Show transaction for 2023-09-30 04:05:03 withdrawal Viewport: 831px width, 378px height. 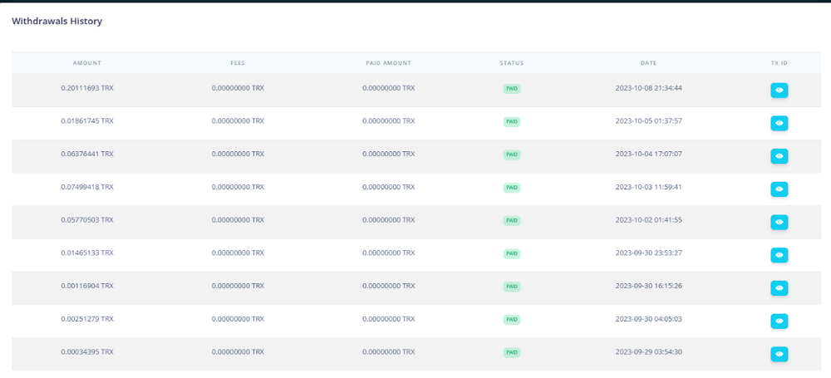779,321
